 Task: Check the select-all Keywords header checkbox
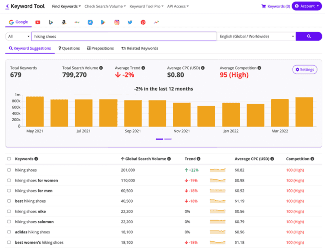click(x=9, y=159)
